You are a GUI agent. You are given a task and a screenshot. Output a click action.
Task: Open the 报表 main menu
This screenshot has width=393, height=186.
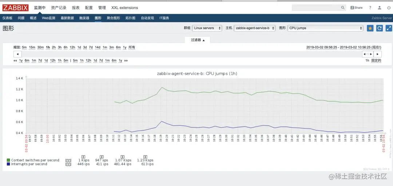(76, 8)
